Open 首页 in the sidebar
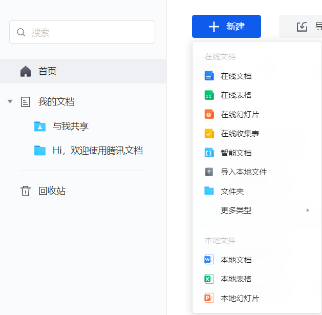 83,71
